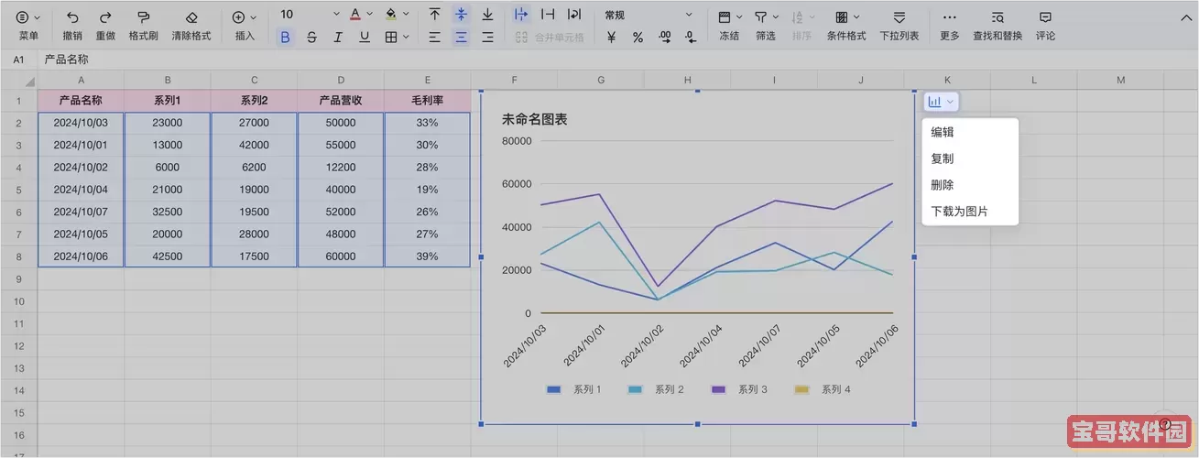
Task: Select the text overflow icon
Action: [x=521, y=15]
